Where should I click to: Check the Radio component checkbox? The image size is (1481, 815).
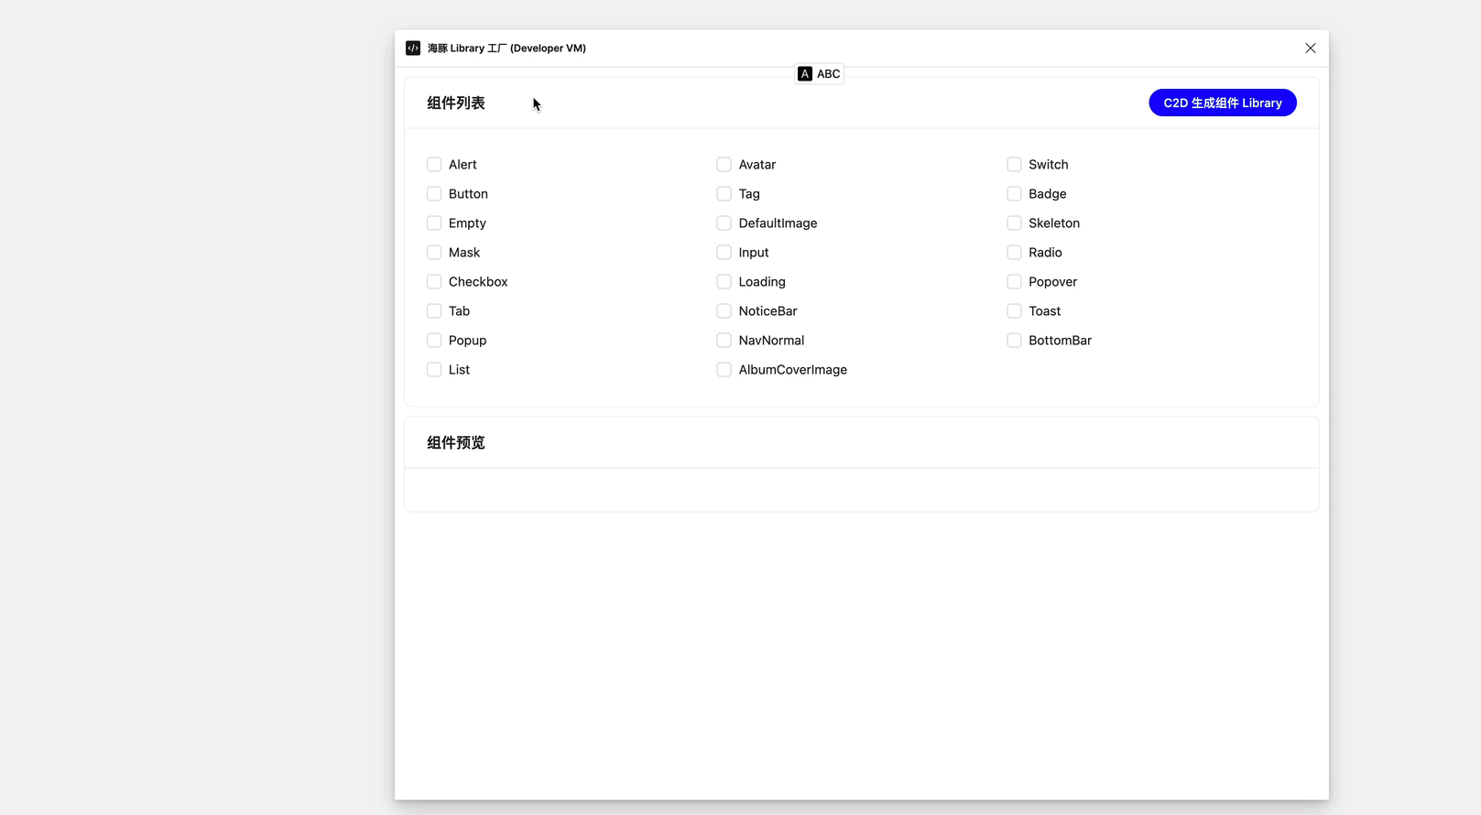[1014, 253]
